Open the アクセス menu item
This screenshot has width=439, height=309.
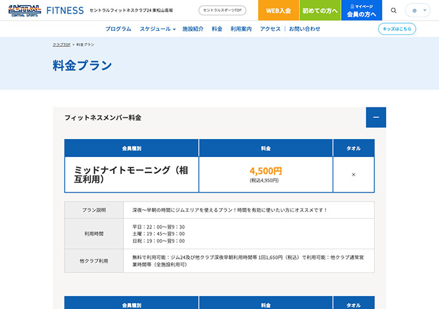[x=270, y=29]
